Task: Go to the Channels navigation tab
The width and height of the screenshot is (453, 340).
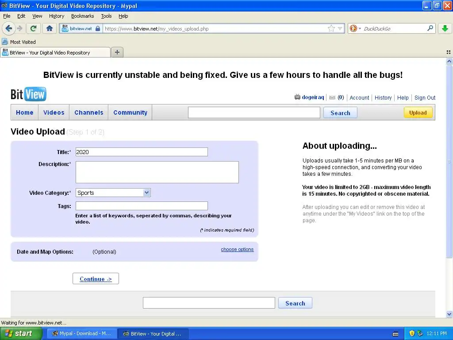Action: [x=88, y=112]
